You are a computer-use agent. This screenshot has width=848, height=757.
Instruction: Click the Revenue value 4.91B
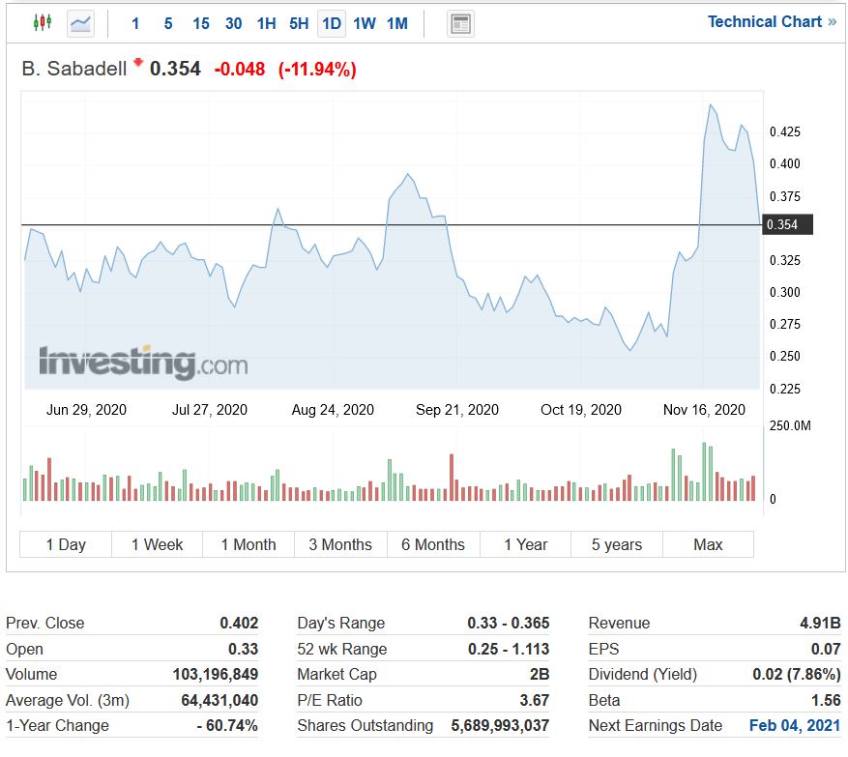[820, 623]
